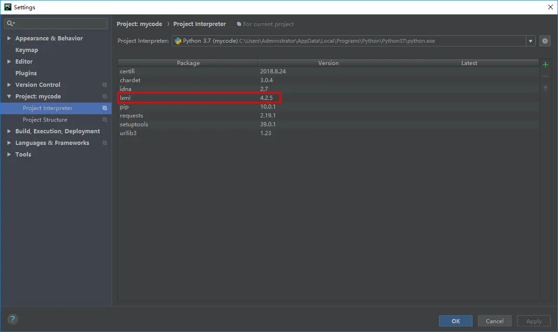Expand the Tools section arrow
The width and height of the screenshot is (558, 332).
pyautogui.click(x=9, y=155)
